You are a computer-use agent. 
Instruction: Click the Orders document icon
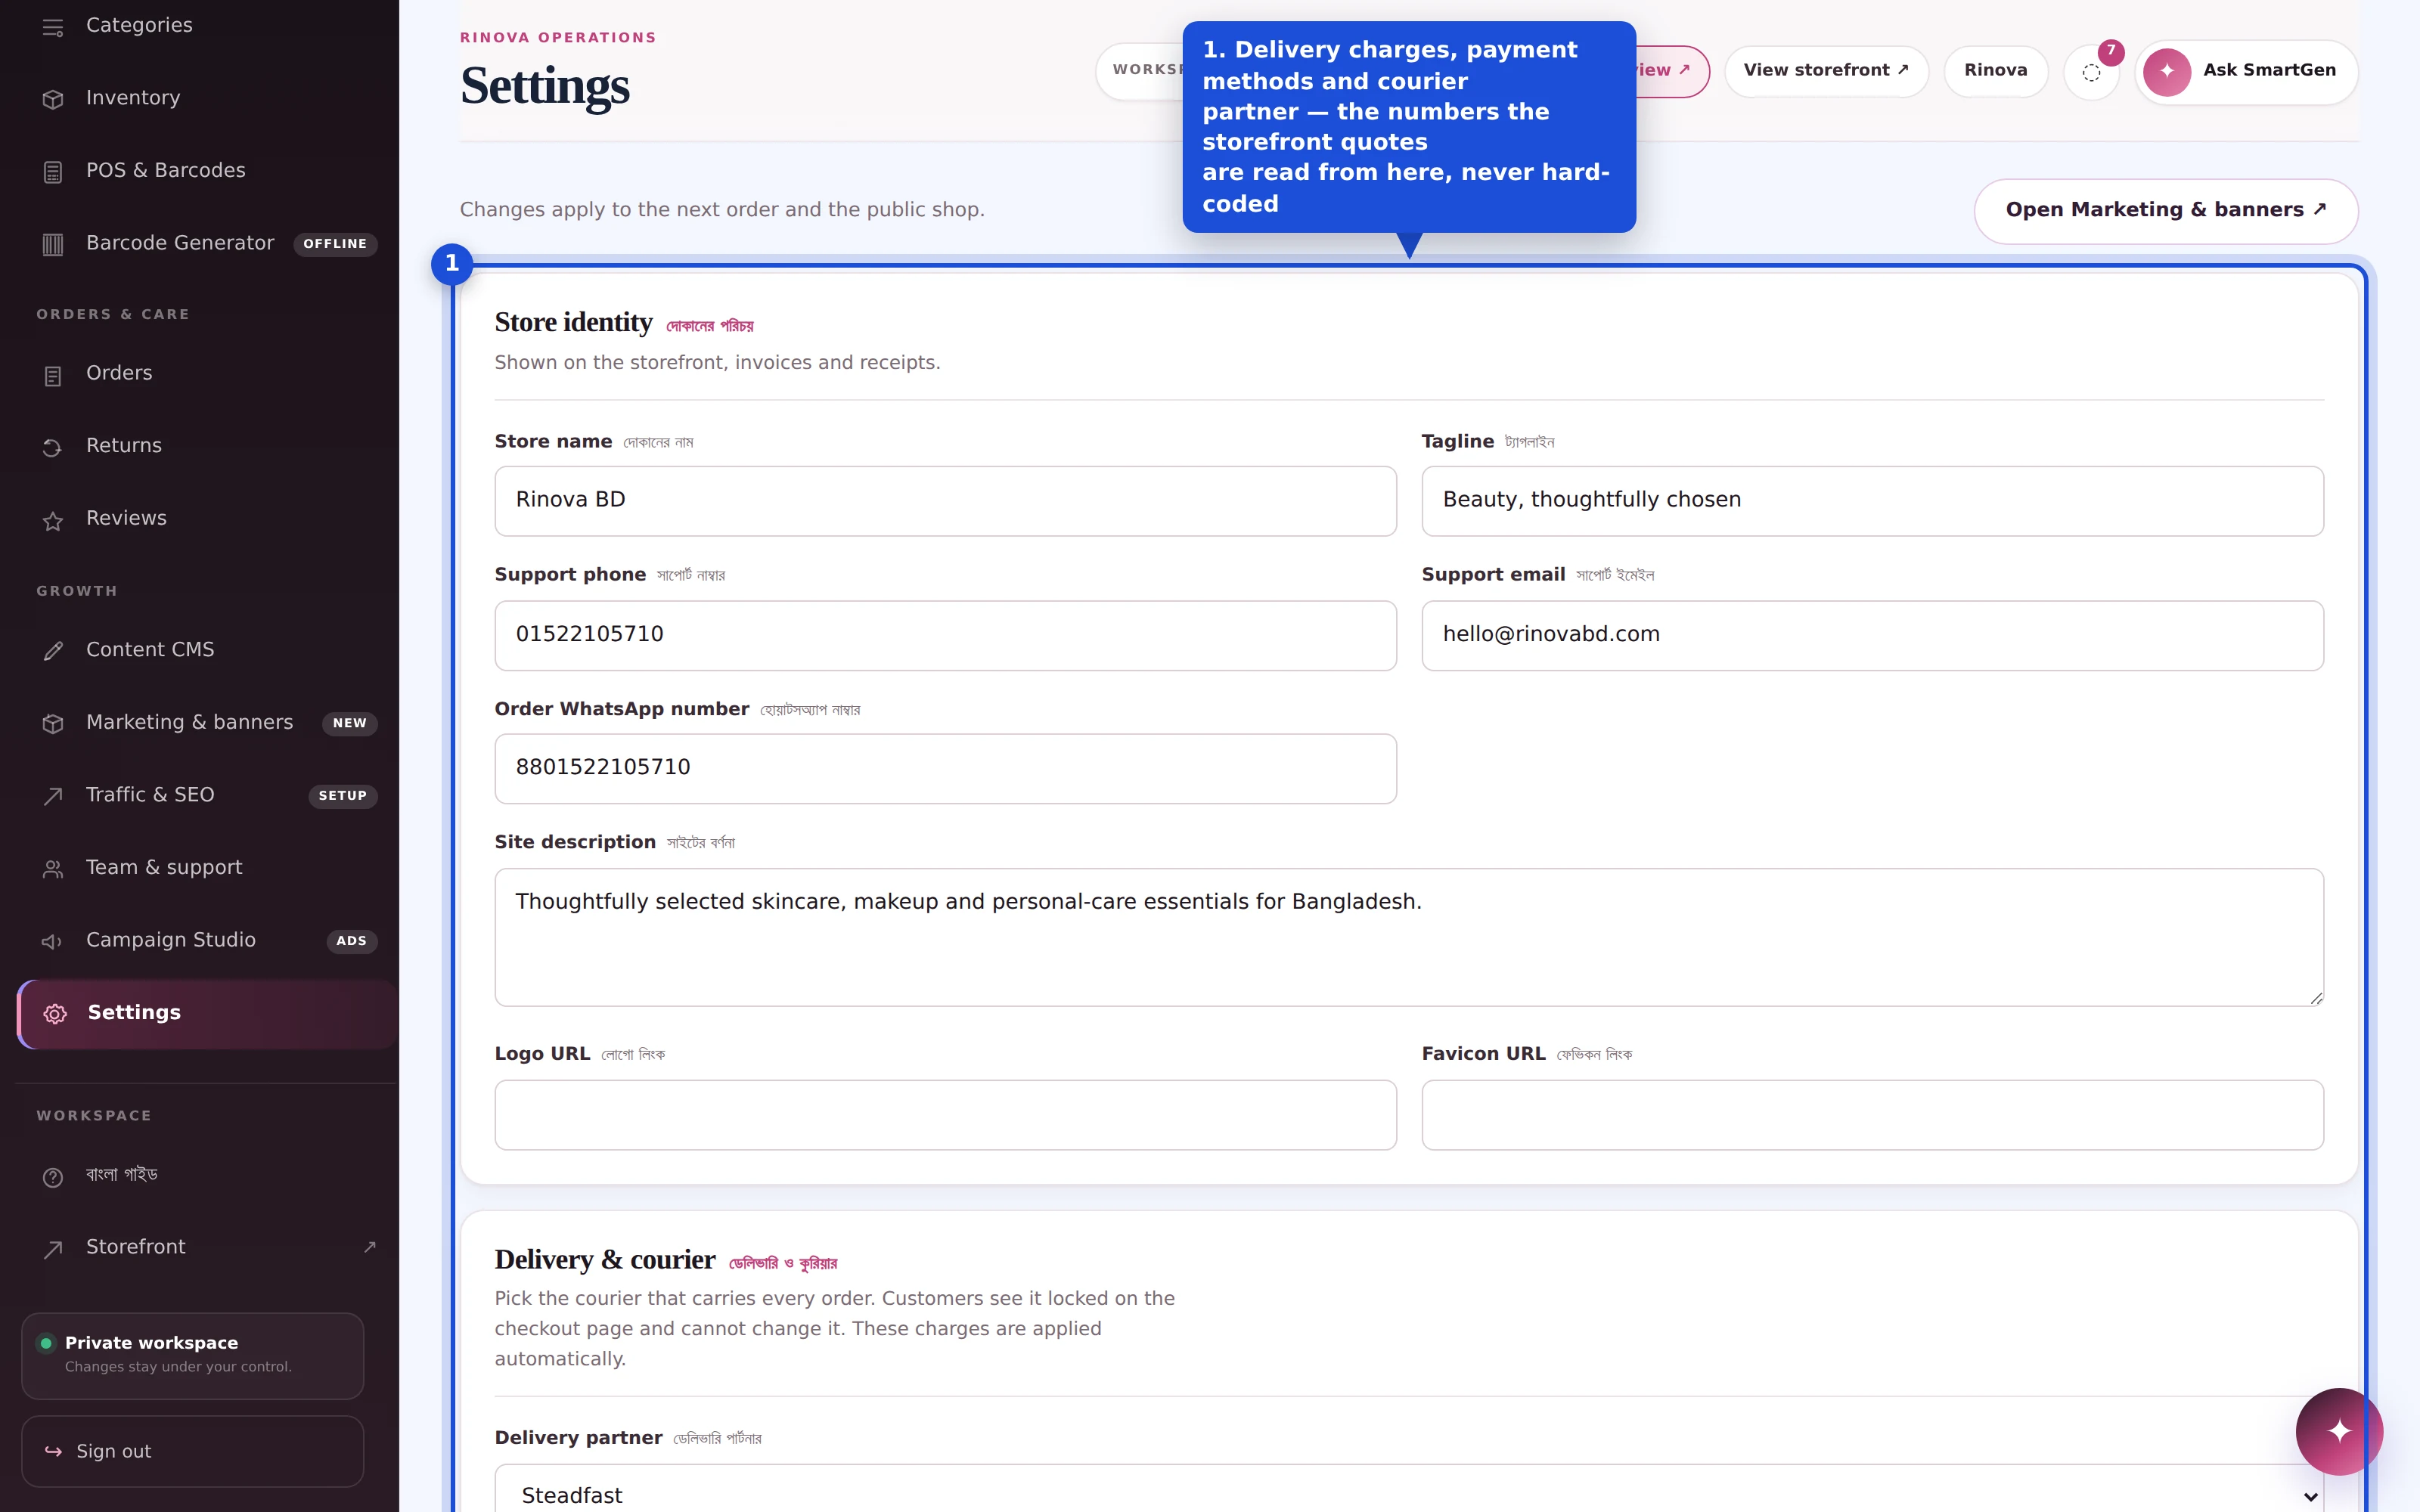[53, 375]
